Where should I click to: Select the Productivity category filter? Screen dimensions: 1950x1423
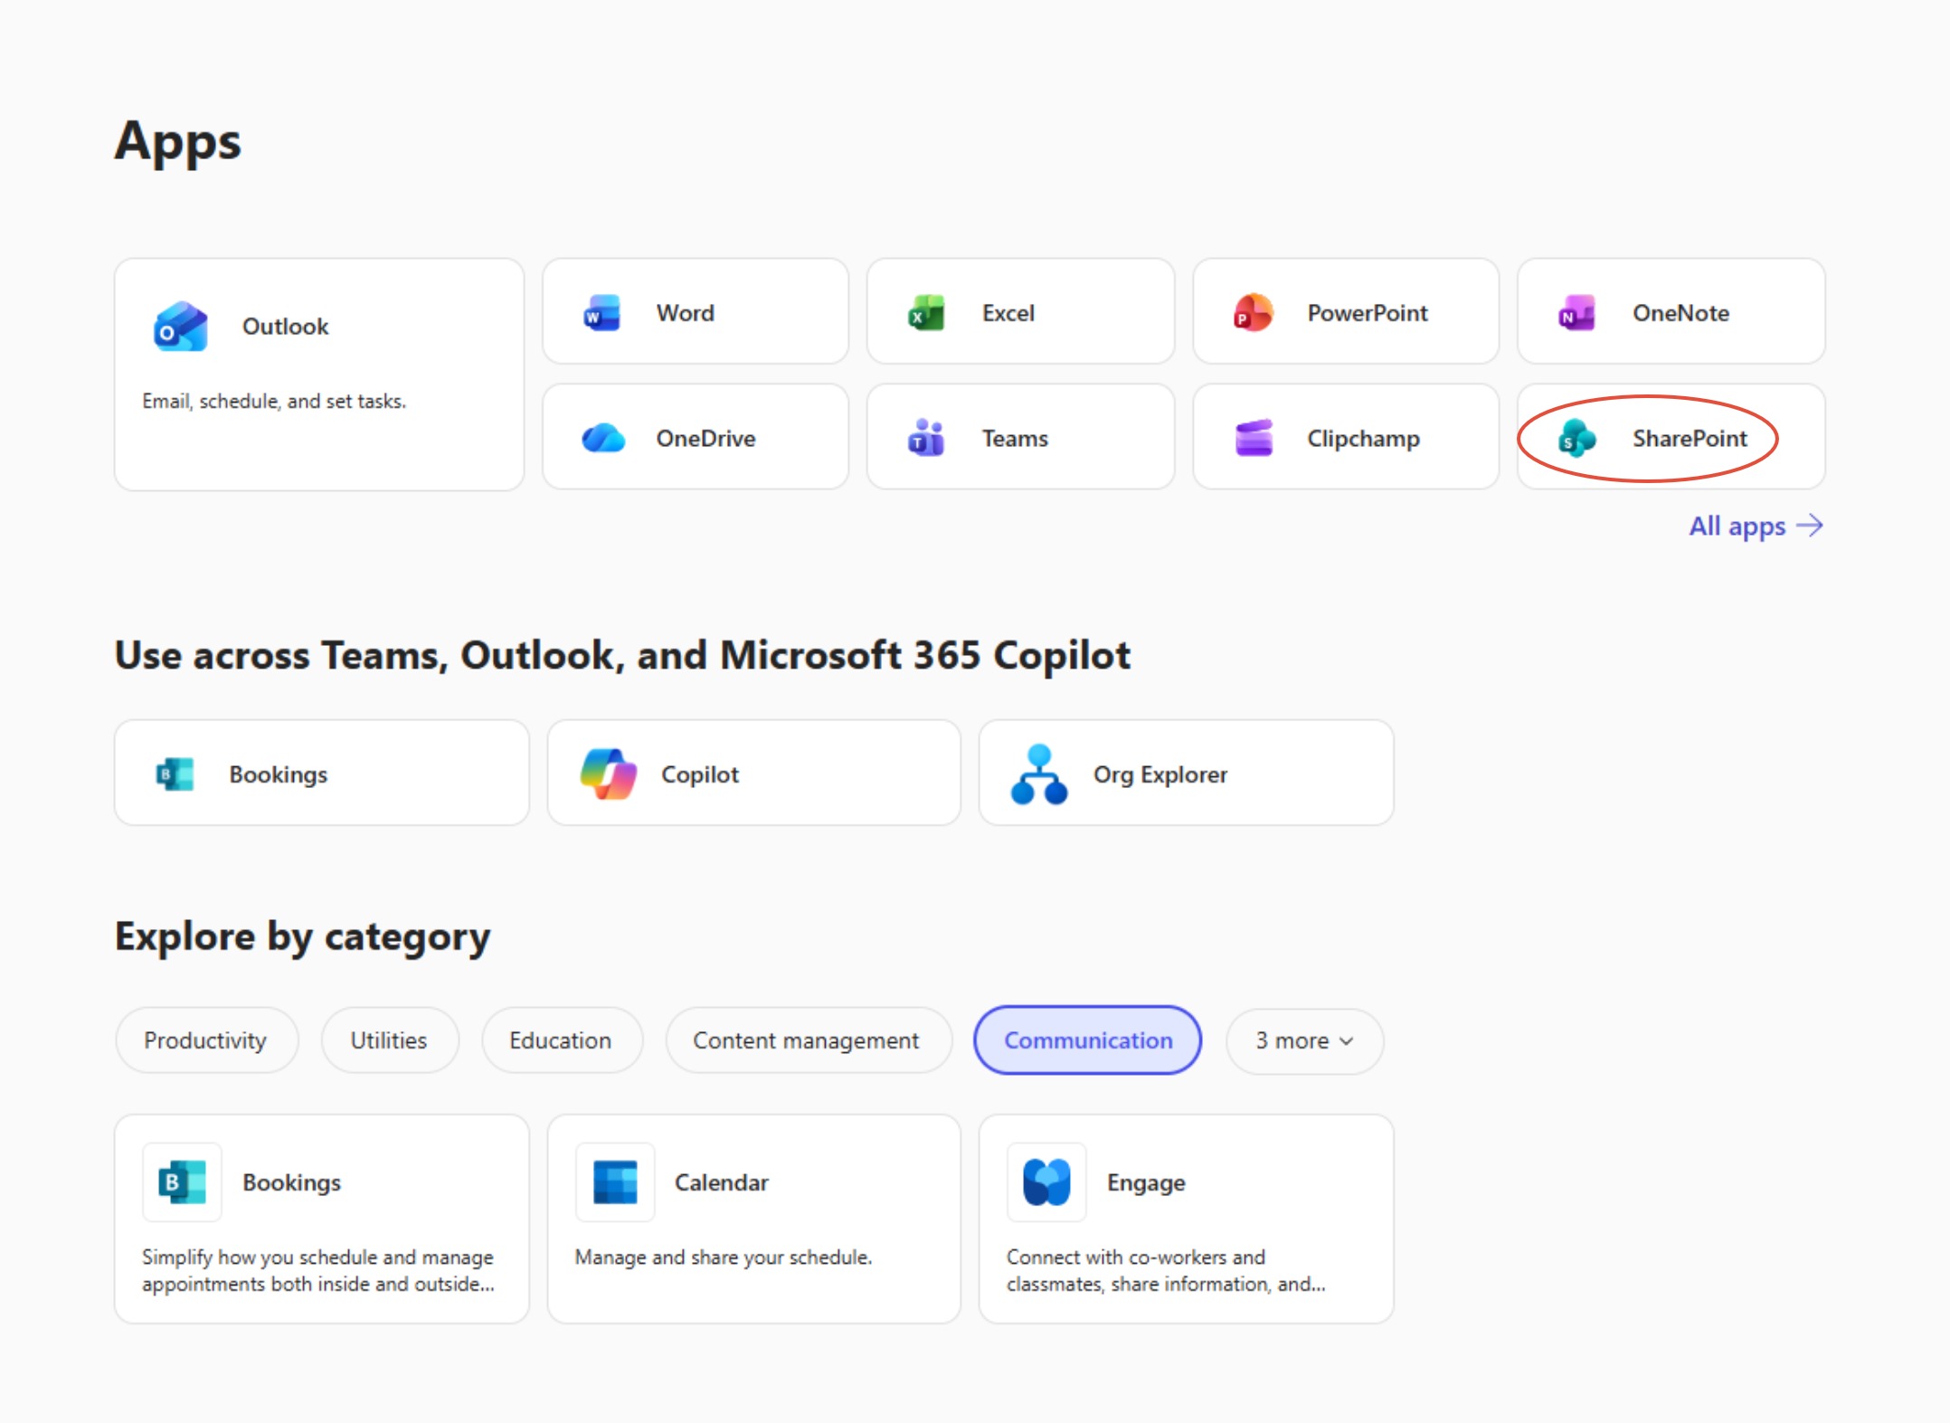tap(205, 1040)
